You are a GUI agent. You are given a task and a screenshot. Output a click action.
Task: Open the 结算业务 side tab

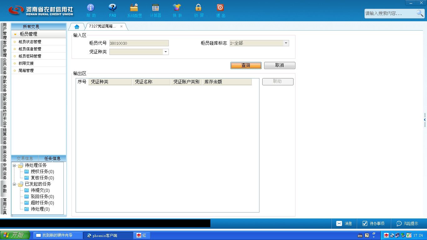pyautogui.click(x=4, y=136)
